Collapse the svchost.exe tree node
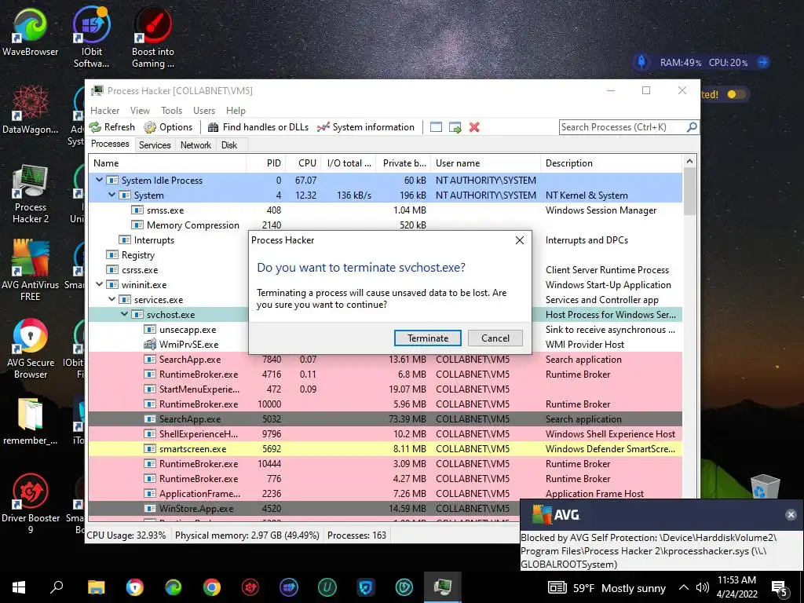Viewport: 804px width, 603px height. coord(124,314)
